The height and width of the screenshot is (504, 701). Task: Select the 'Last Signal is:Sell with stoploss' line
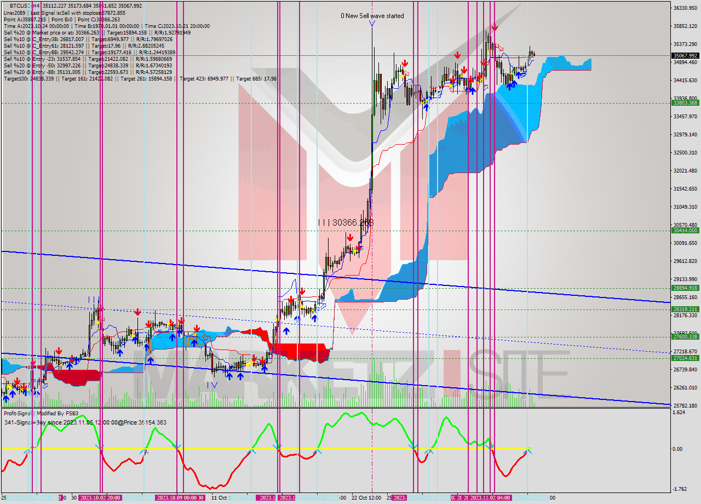pyautogui.click(x=64, y=13)
